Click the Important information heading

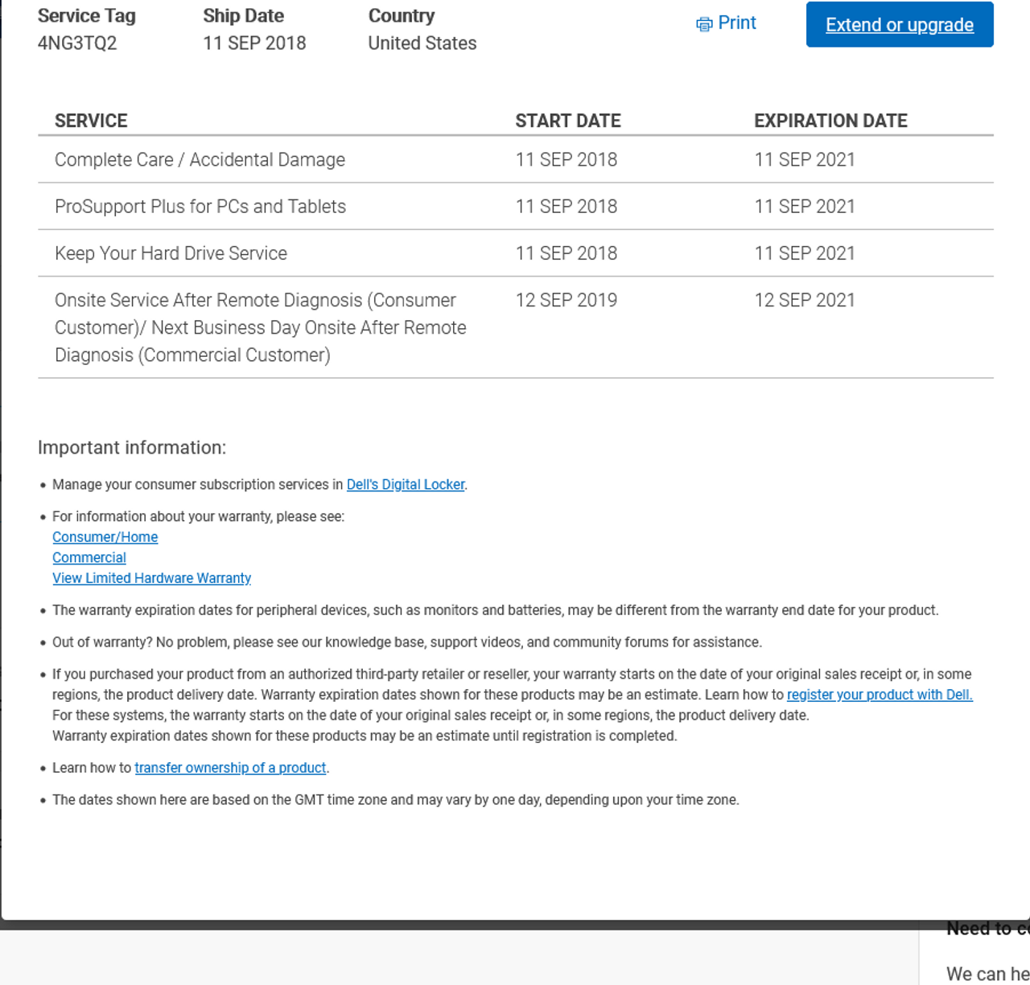tap(132, 448)
